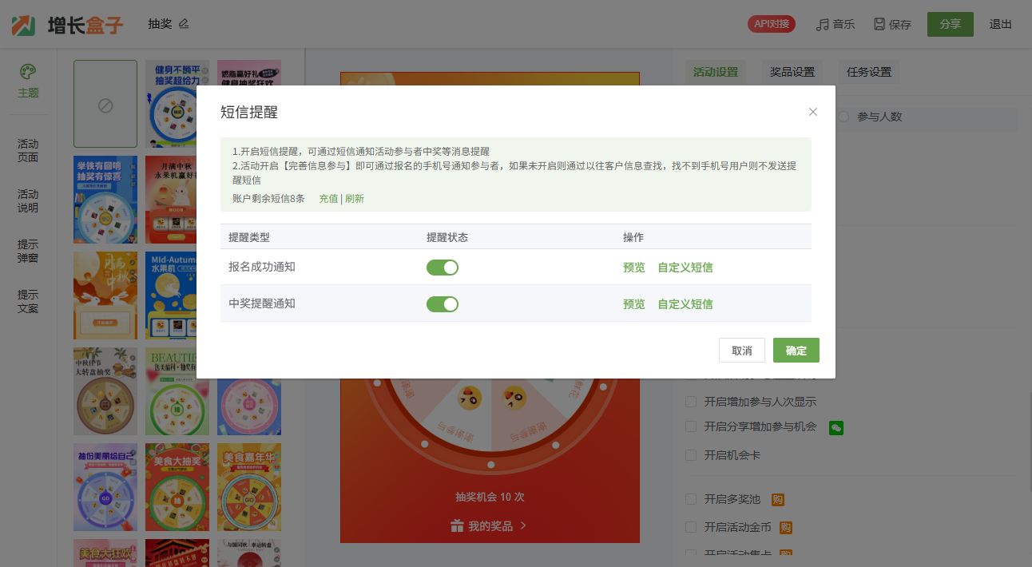Switch to the 活动设置 tab
This screenshot has height=567, width=1032.
coord(716,72)
